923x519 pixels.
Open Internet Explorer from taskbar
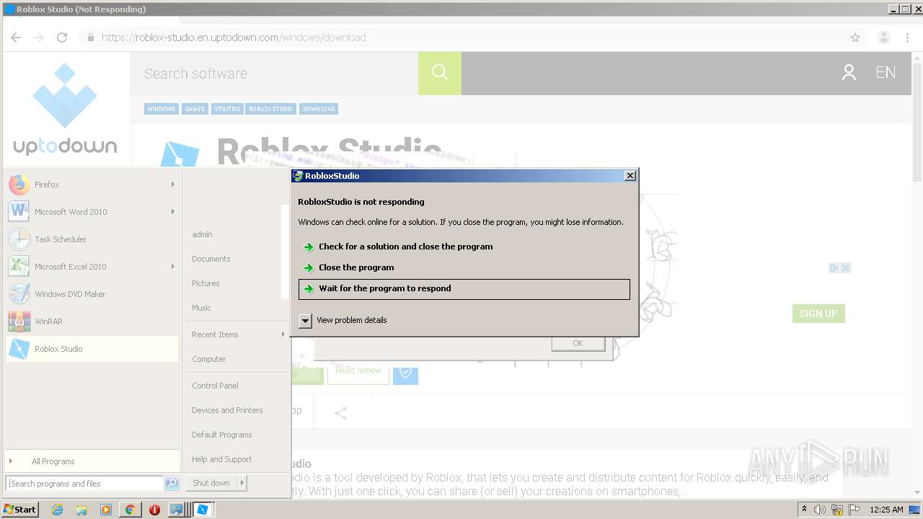click(58, 510)
